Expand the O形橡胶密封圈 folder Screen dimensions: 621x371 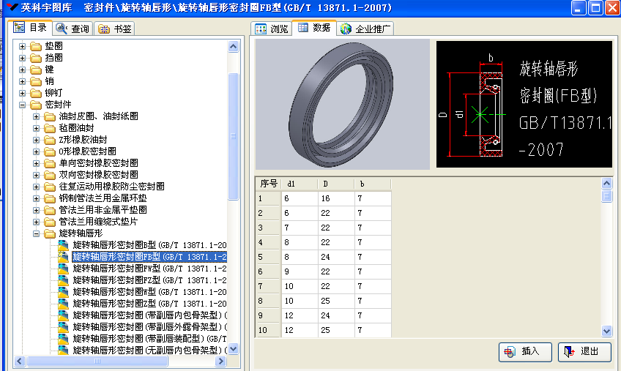coord(37,151)
